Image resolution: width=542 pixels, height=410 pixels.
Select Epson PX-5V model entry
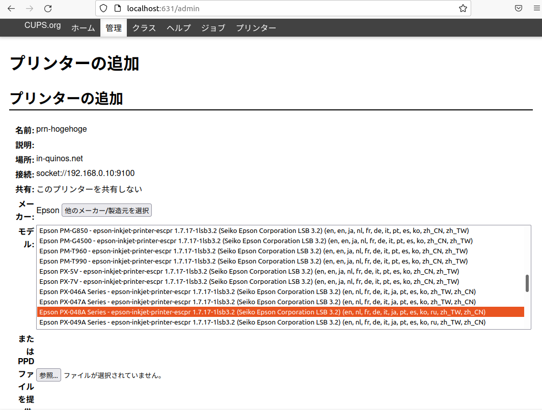pos(281,271)
